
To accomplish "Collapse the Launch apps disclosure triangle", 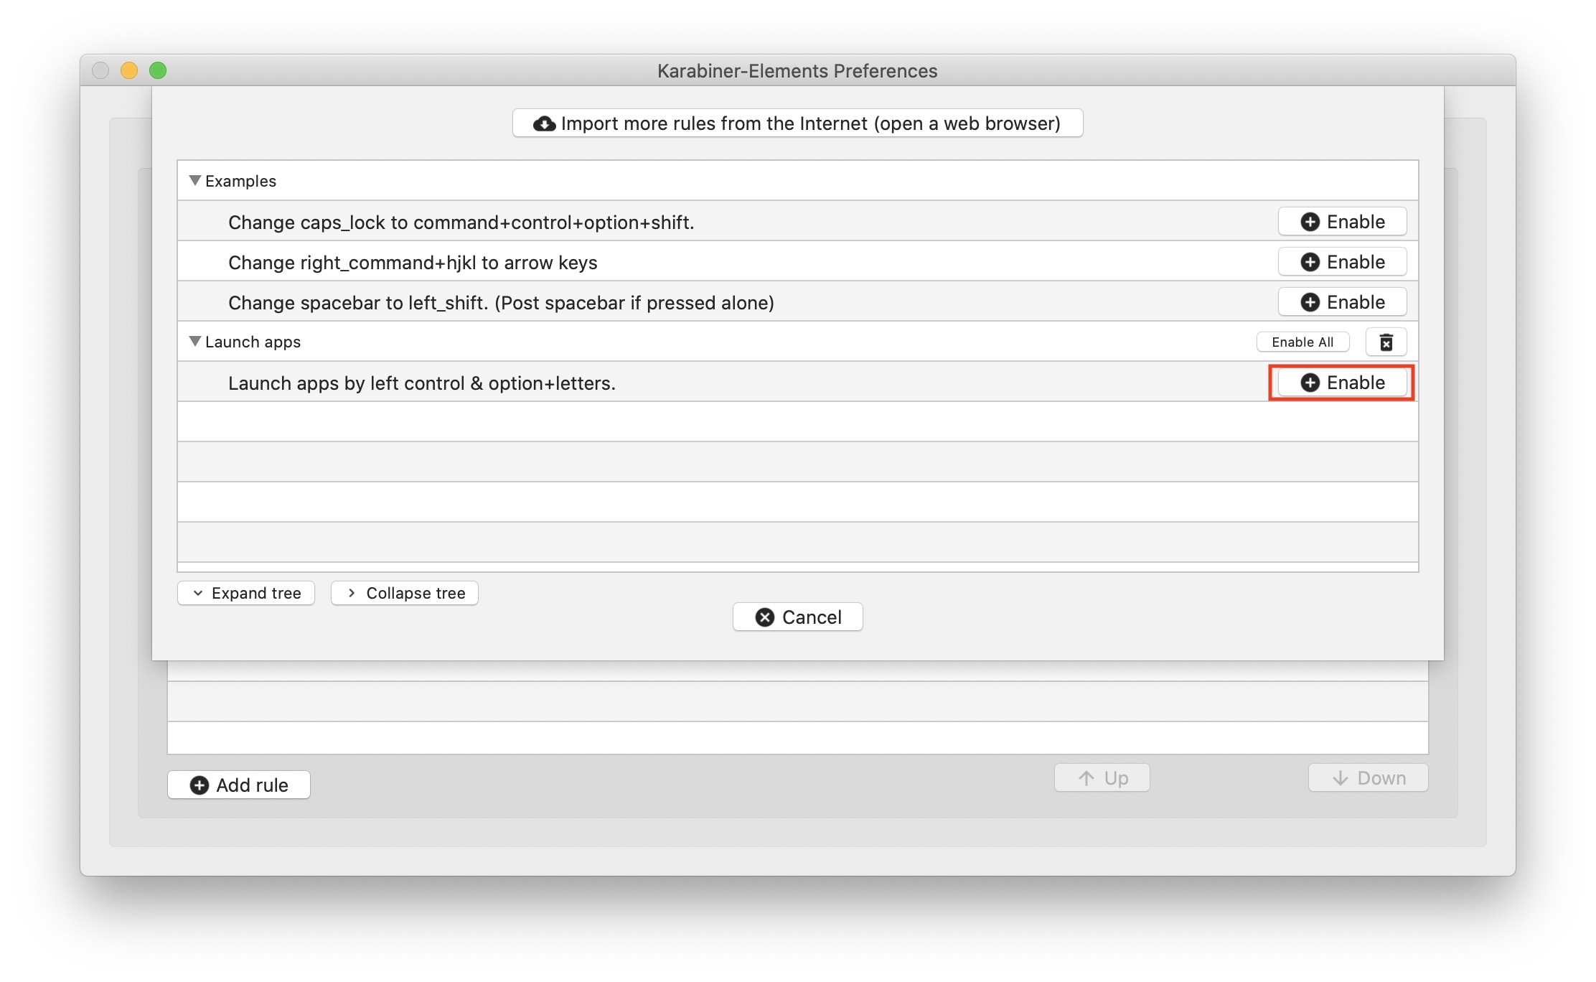I will [x=194, y=342].
